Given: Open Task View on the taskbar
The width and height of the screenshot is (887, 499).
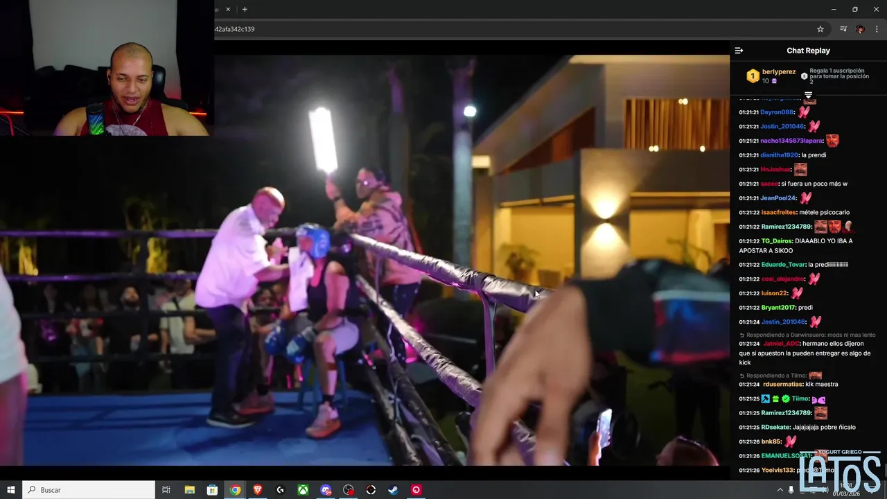Looking at the screenshot, I should (x=166, y=490).
